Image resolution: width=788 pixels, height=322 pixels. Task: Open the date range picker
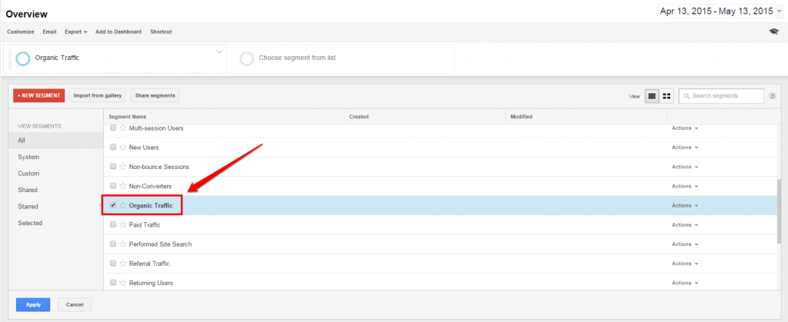721,11
